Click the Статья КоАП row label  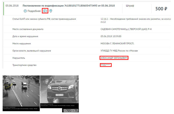(44, 19)
